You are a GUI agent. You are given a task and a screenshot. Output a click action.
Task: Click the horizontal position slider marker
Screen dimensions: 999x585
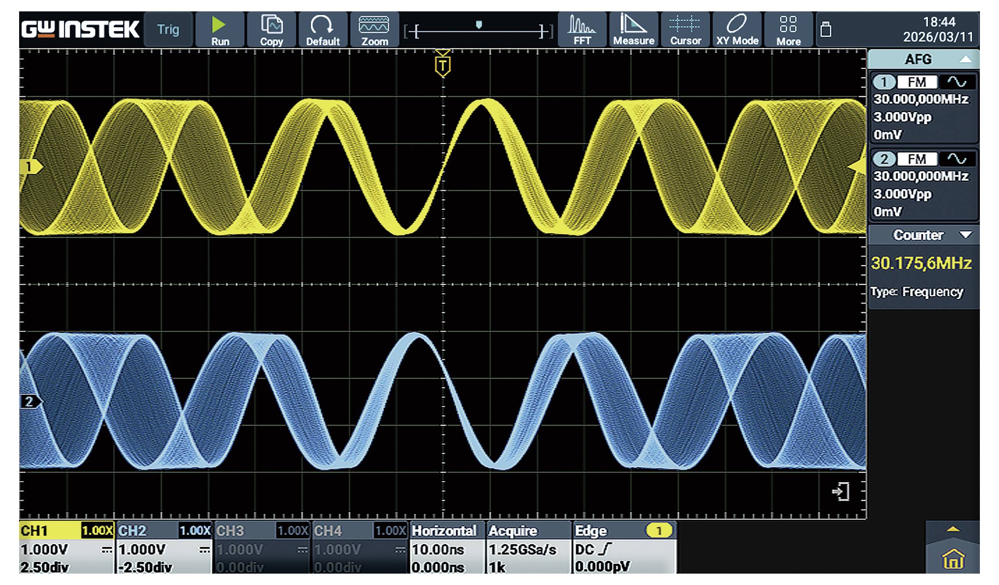click(479, 25)
